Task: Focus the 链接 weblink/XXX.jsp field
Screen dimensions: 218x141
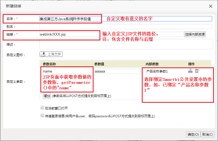Action: click(x=112, y=34)
